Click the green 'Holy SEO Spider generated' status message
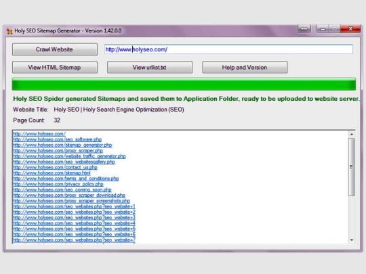This screenshot has width=366, height=274. pyautogui.click(x=186, y=99)
